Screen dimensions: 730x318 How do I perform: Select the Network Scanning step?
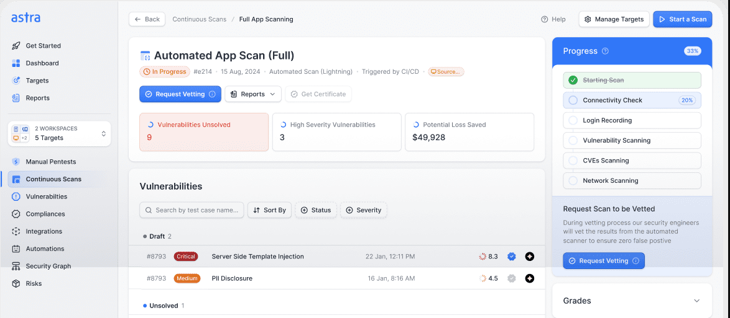[632, 180]
